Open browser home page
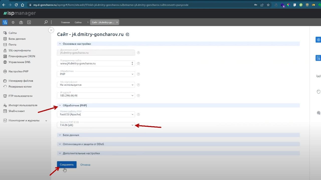This screenshot has width=321, height=180. [23, 5]
